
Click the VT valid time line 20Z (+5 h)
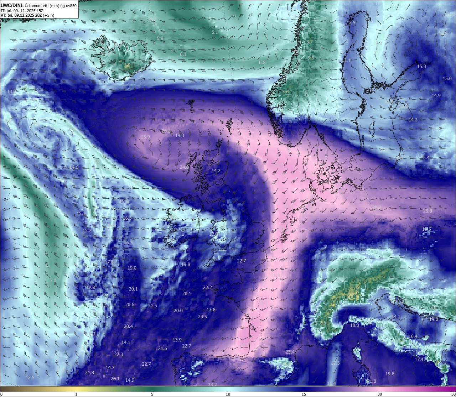pyautogui.click(x=28, y=15)
